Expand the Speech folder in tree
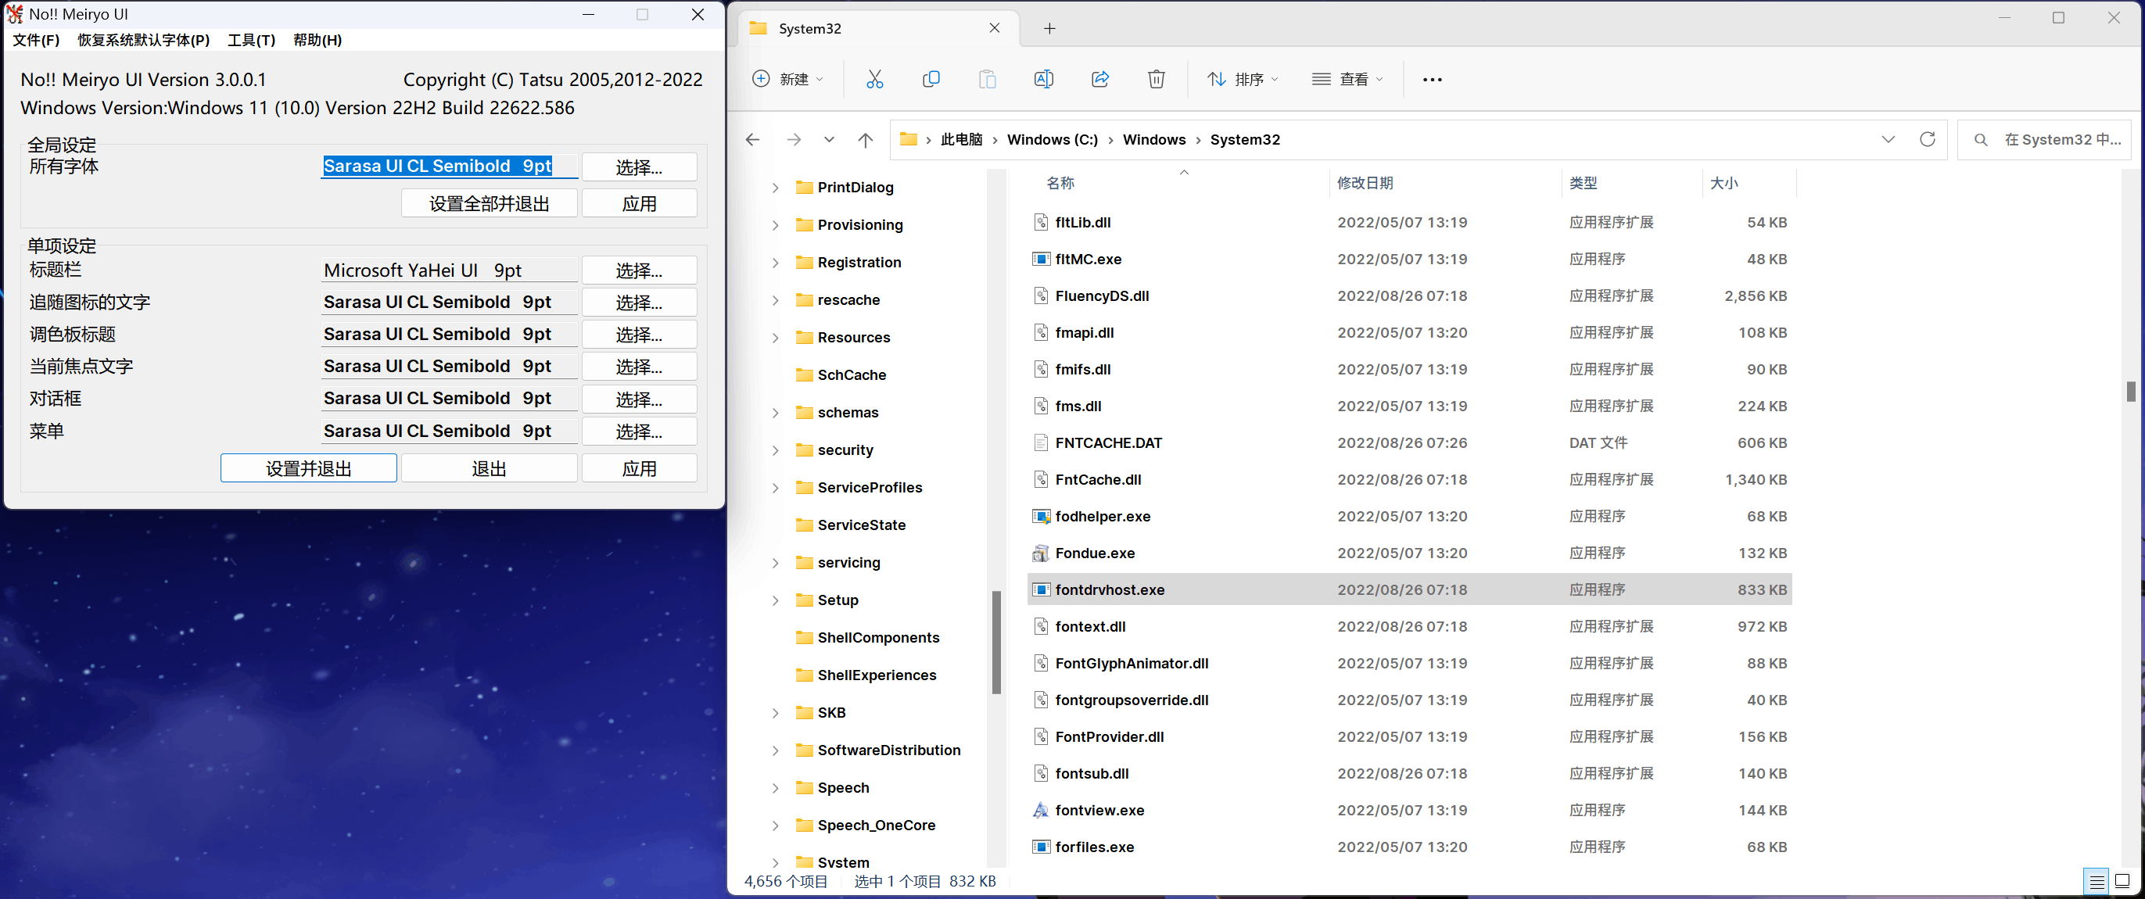Viewport: 2145px width, 899px height. (775, 787)
